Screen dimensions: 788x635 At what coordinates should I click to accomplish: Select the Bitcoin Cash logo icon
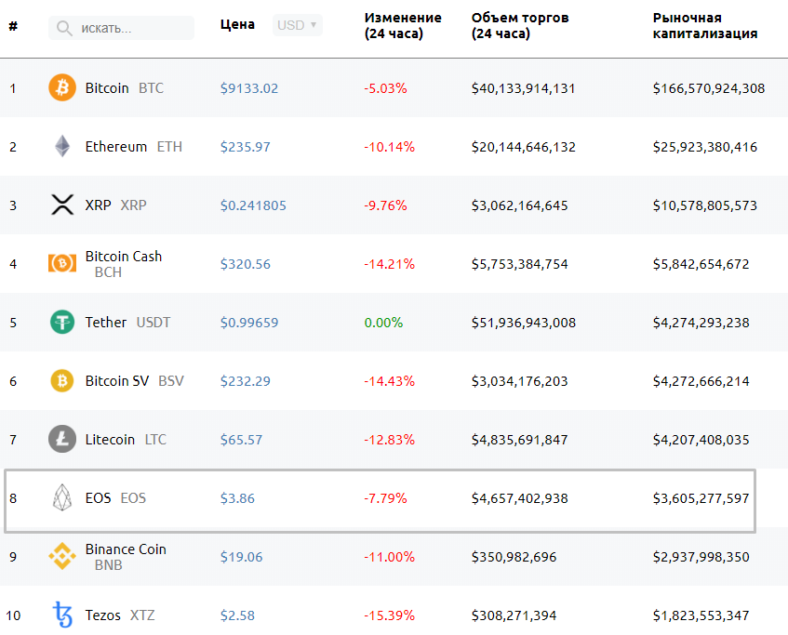point(61,263)
